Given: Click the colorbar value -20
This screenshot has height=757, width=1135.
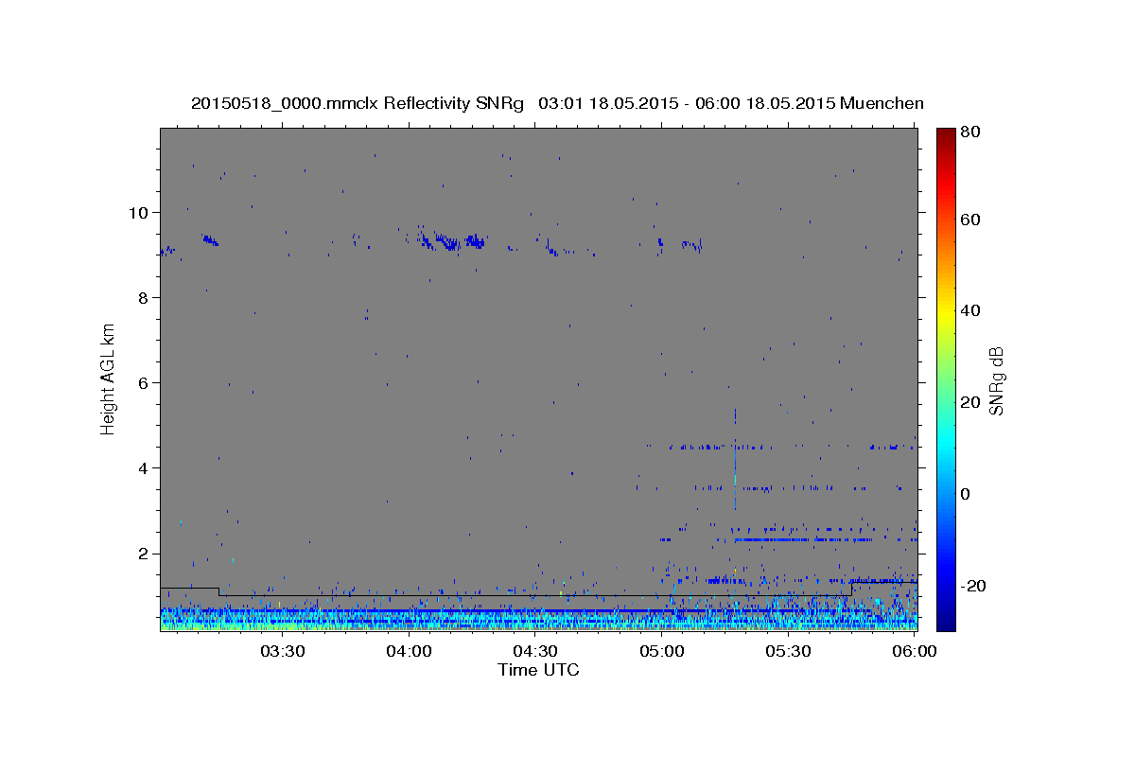Looking at the screenshot, I should tap(975, 586).
